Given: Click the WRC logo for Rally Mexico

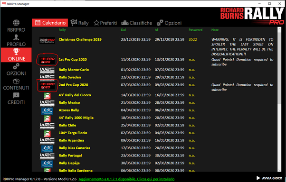Looking at the screenshot, I should pos(47,103).
